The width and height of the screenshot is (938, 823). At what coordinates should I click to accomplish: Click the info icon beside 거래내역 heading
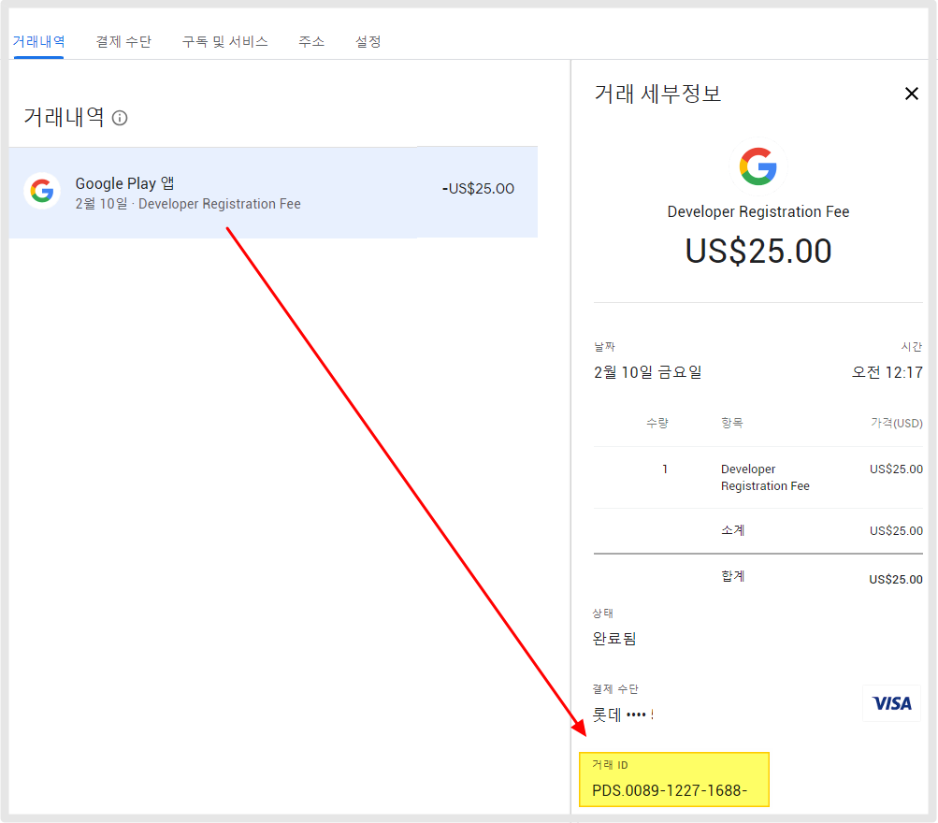[x=120, y=118]
